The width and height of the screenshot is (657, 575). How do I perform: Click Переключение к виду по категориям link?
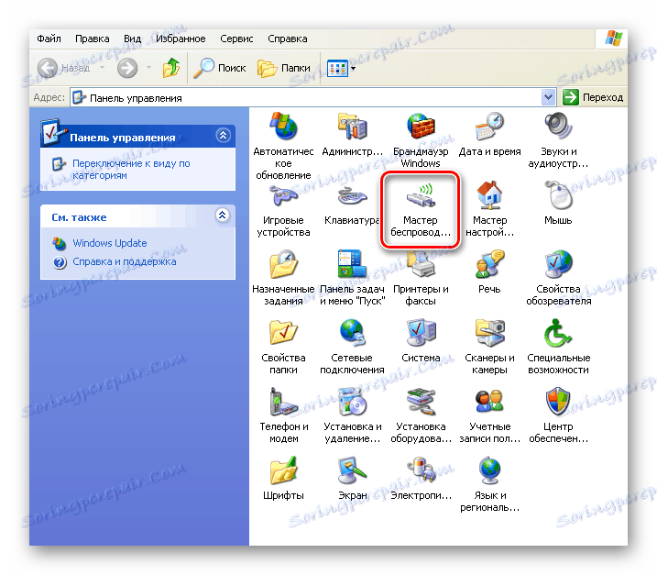click(131, 169)
